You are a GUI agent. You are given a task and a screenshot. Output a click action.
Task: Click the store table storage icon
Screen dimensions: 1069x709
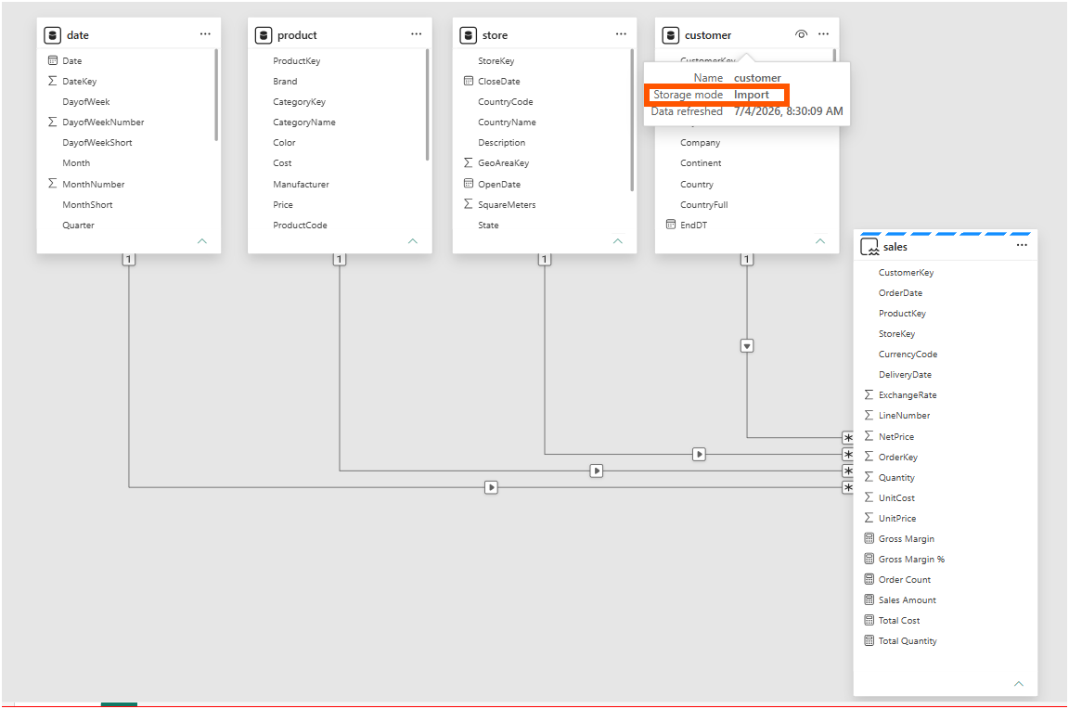click(469, 35)
